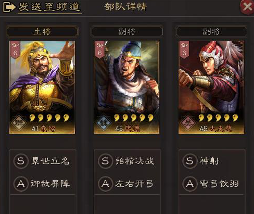
Task: Click A rank icon beside 左右开弓
Action: [105, 184]
